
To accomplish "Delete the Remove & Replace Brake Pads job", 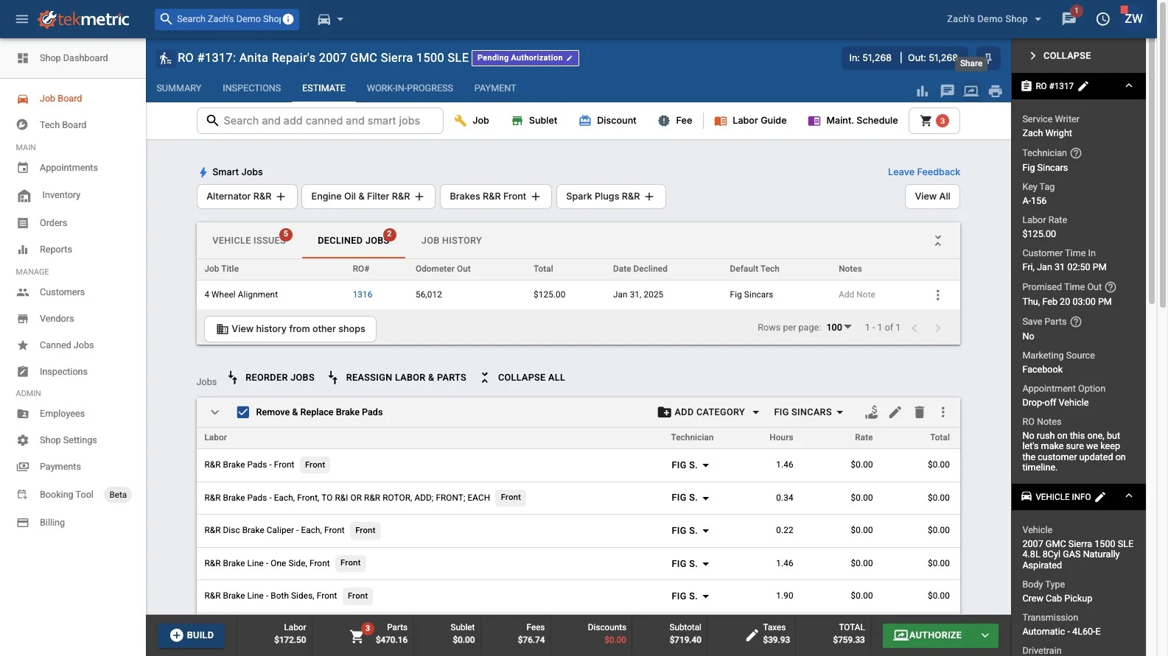I will click(x=919, y=412).
